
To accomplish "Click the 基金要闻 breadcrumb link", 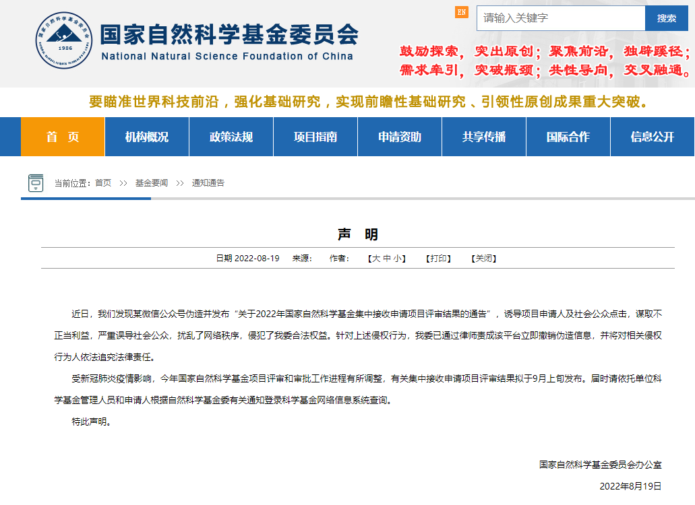I will click(151, 183).
